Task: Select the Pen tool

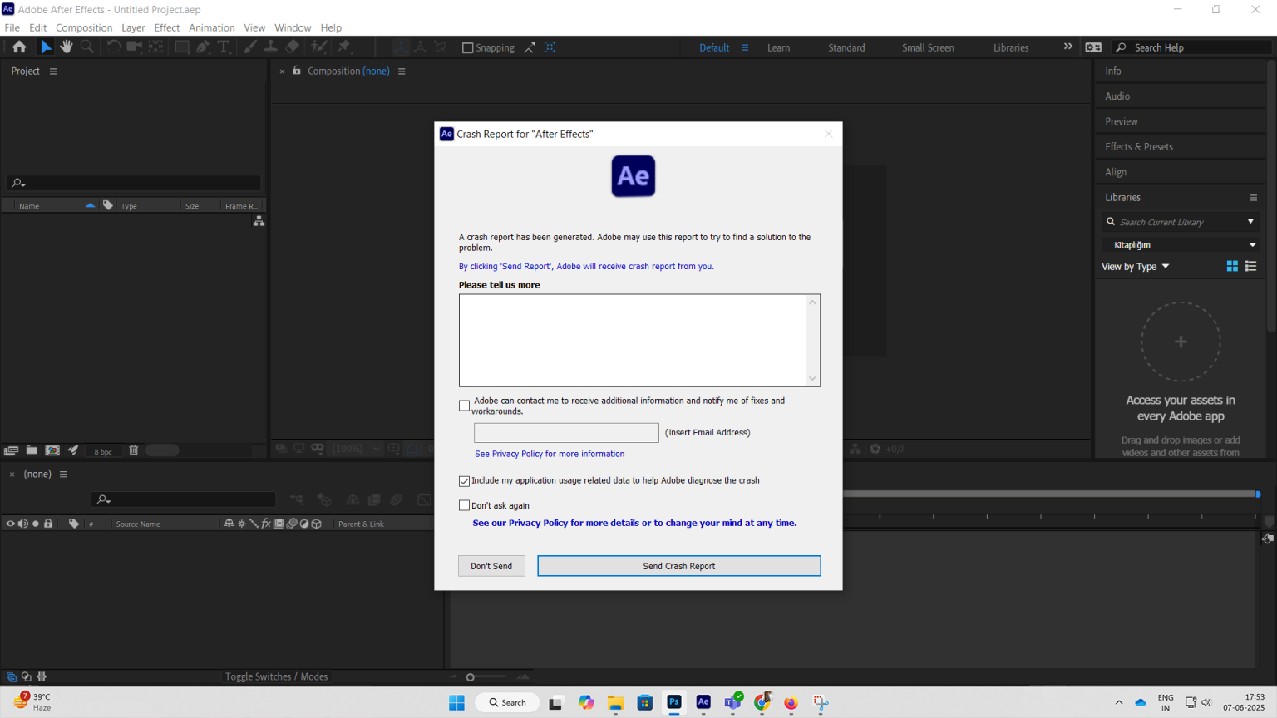Action: 202,47
